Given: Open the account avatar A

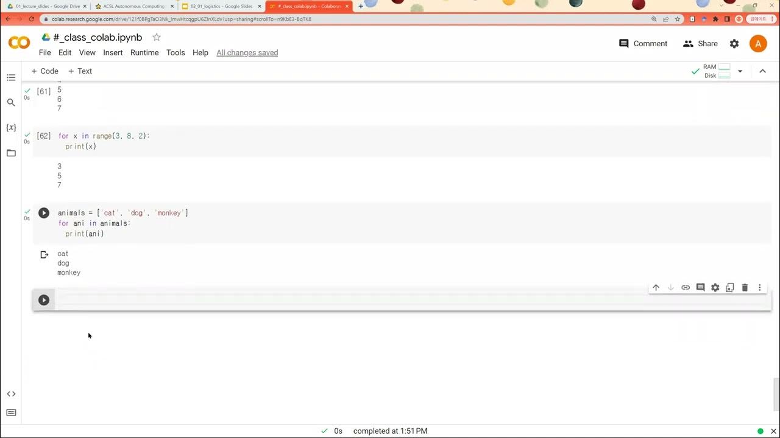Looking at the screenshot, I should (758, 44).
